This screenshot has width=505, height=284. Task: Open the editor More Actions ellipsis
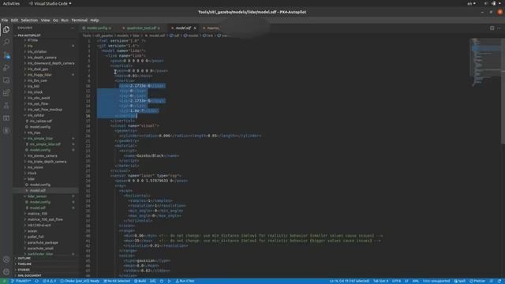[x=499, y=28]
